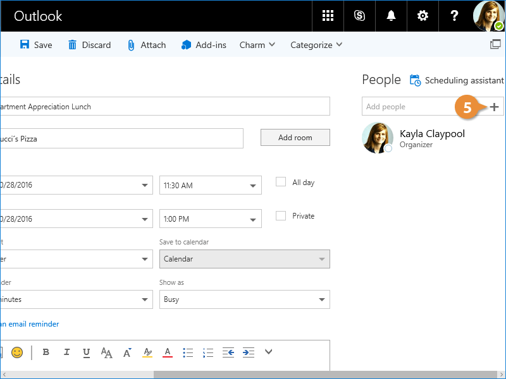Open the settings gear
The height and width of the screenshot is (379, 506).
tap(423, 16)
